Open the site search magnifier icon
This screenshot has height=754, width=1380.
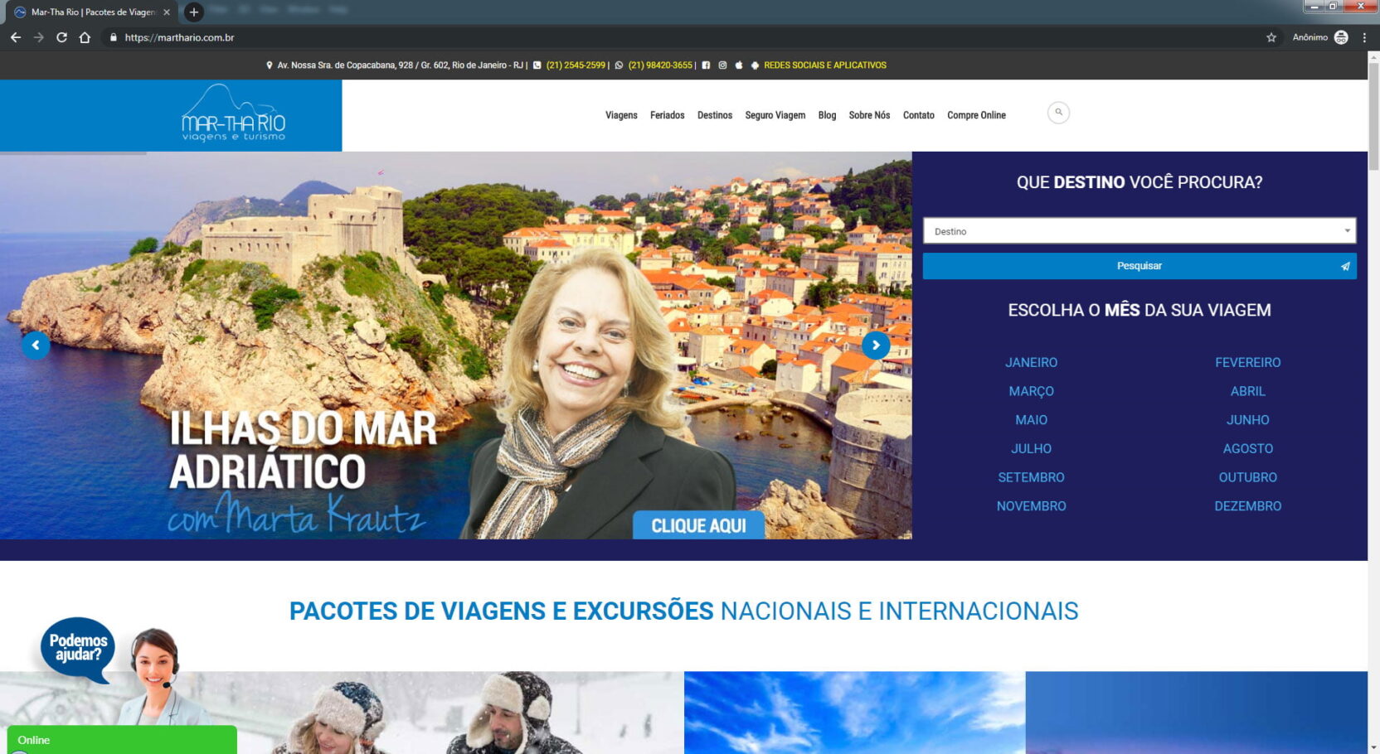pos(1058,113)
